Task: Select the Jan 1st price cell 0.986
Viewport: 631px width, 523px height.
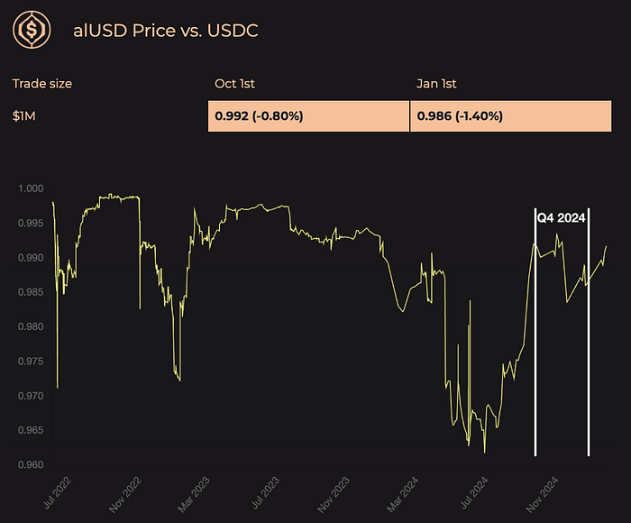Action: (x=511, y=116)
